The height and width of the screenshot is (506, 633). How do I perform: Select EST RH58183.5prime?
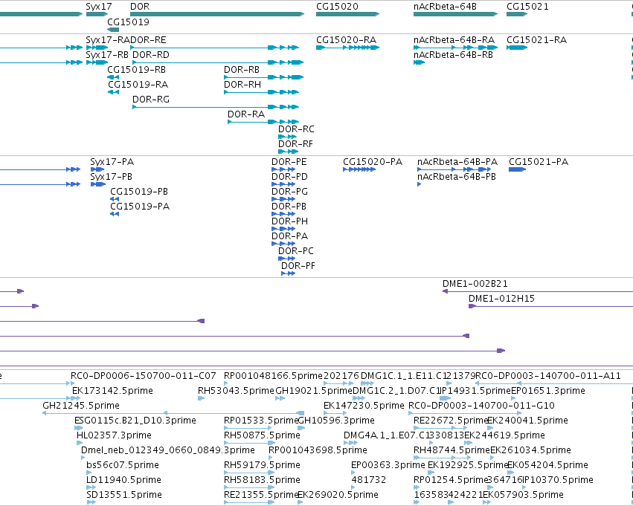click(249, 487)
